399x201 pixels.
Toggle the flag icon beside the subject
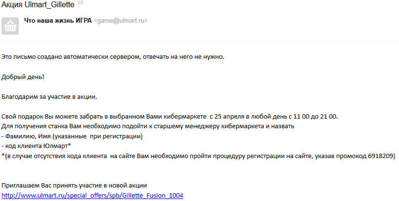coord(80,4)
